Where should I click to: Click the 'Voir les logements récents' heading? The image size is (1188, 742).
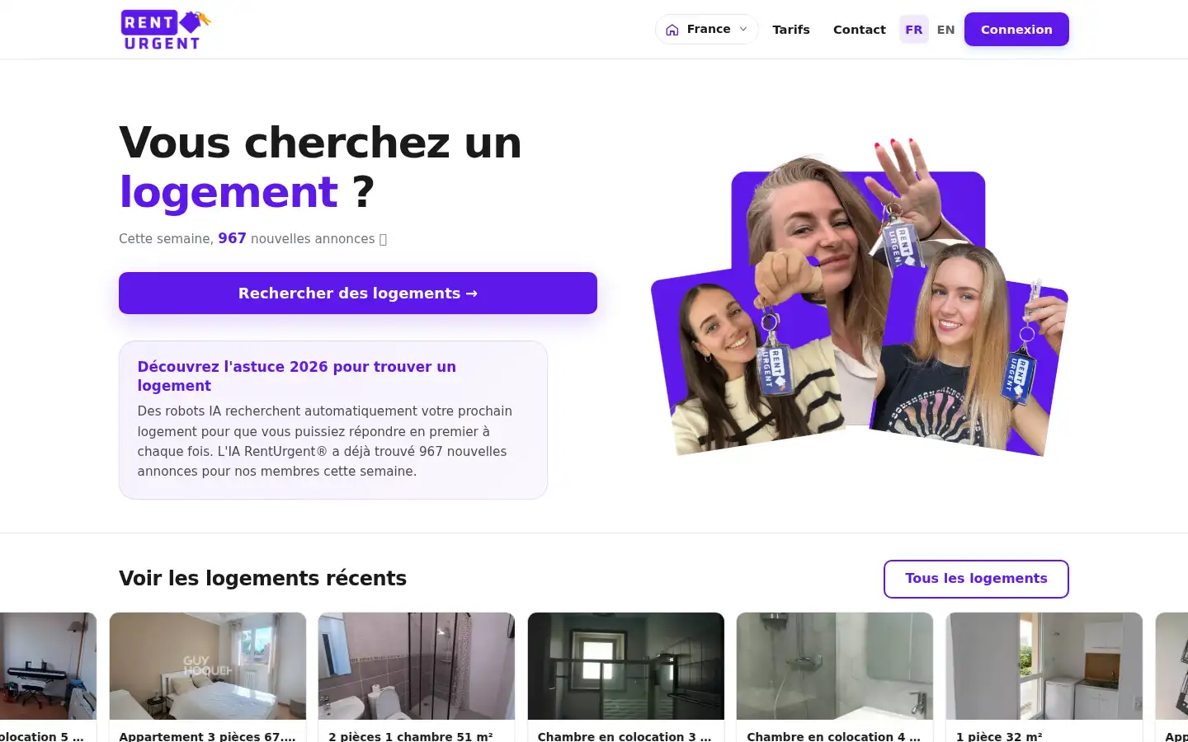pos(262,579)
